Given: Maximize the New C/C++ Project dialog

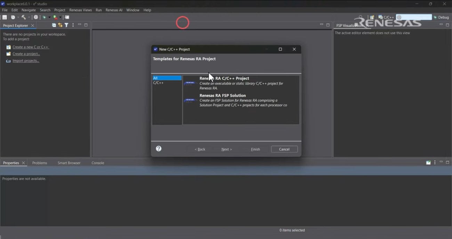Looking at the screenshot, I should click(x=280, y=49).
